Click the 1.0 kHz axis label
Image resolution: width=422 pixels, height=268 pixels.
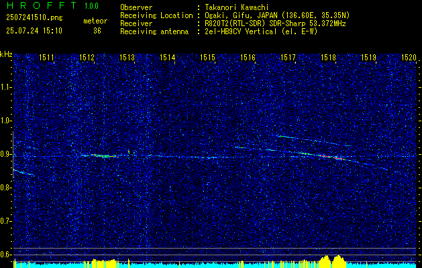6,121
